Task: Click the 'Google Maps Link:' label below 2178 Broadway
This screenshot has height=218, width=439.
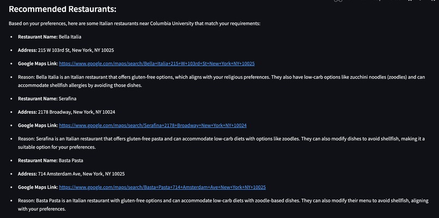Action: [38, 126]
